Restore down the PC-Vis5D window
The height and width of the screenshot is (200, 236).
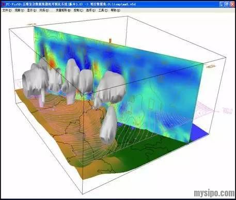point(227,4)
